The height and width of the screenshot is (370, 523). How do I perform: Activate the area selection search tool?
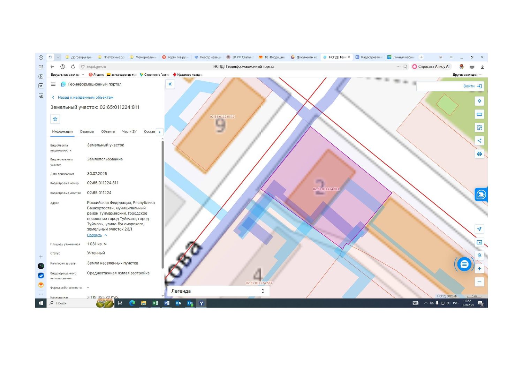coord(479,128)
